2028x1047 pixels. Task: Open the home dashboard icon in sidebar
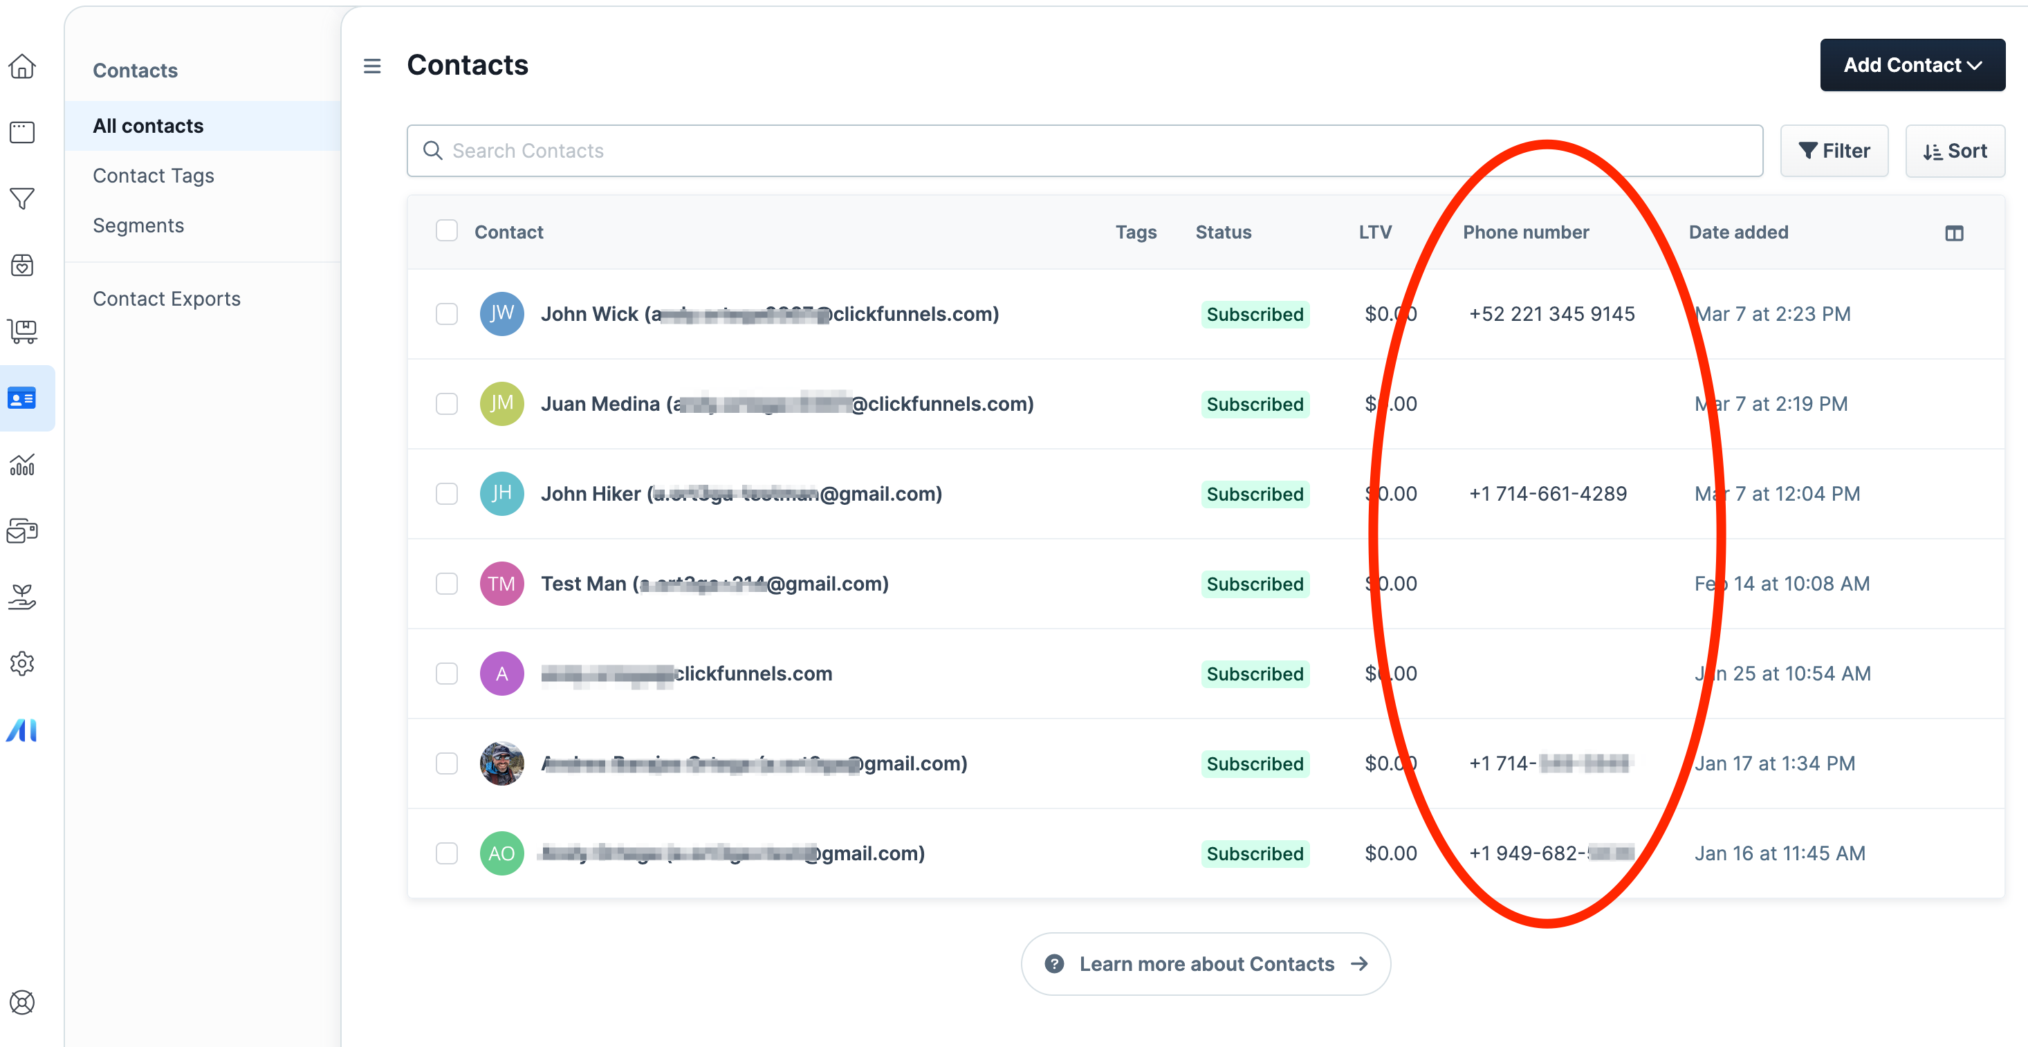click(22, 66)
